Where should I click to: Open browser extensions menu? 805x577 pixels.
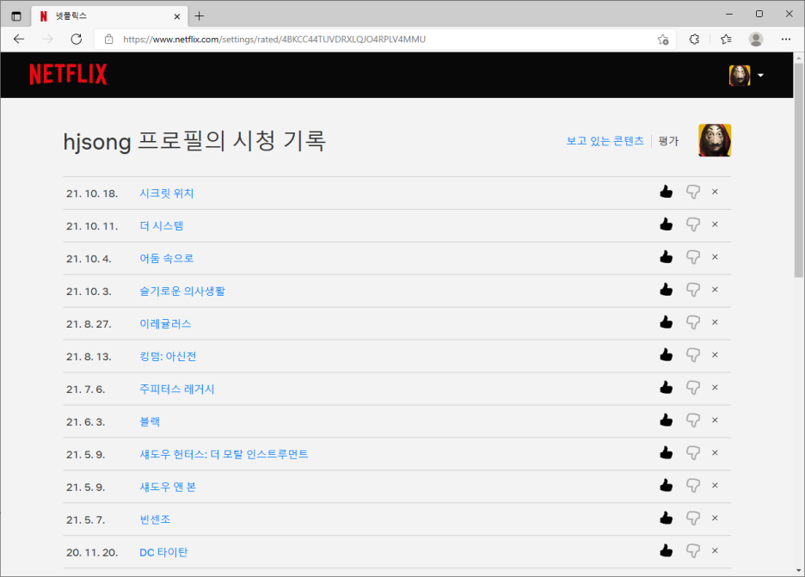[x=694, y=39]
